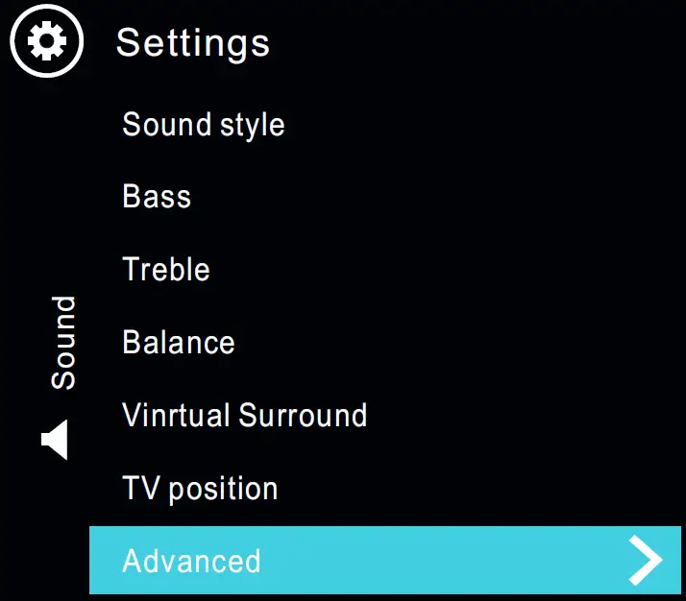Click the Settings title heading
Image resolution: width=686 pixels, height=601 pixels.
click(193, 43)
